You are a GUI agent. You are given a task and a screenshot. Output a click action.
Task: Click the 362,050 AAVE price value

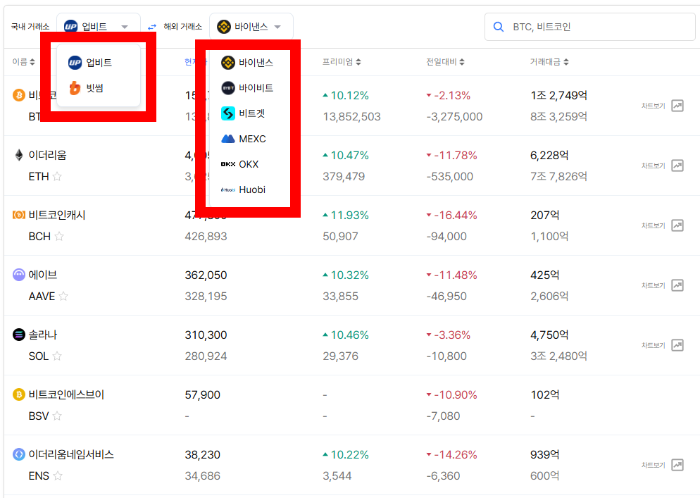[206, 275]
